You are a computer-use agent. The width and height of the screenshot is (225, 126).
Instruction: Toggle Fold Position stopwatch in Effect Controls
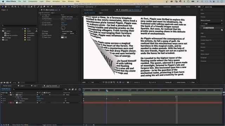tap(43, 19)
